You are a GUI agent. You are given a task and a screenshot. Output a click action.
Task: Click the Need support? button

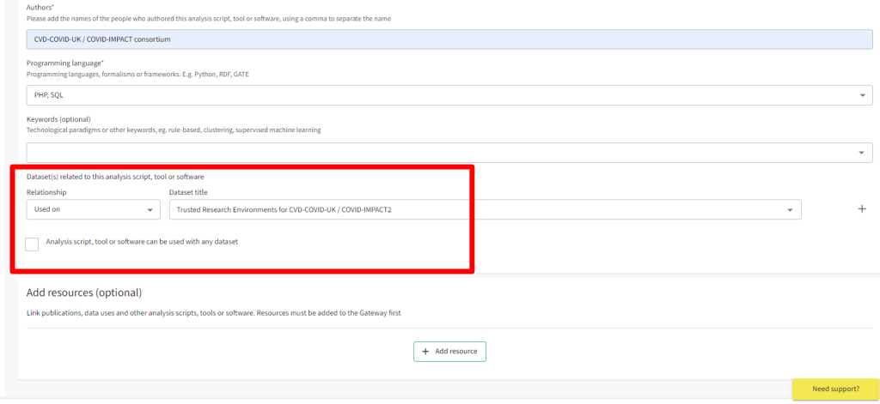(835, 389)
